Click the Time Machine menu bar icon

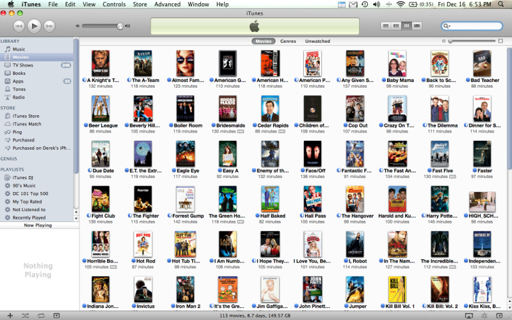coord(365,4)
